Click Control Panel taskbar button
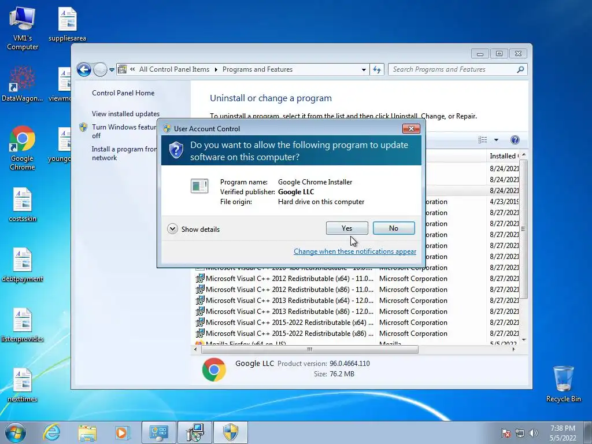 point(158,432)
